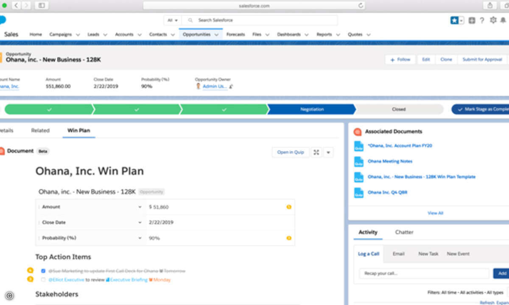
Task: Click the salesforce.com address bar
Action: (x=255, y=6)
